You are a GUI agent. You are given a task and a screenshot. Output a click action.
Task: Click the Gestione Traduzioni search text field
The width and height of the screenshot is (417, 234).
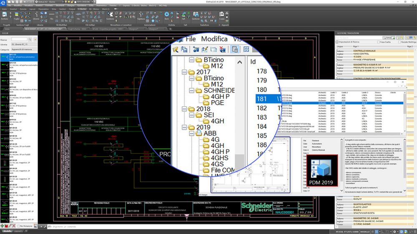[359, 38]
